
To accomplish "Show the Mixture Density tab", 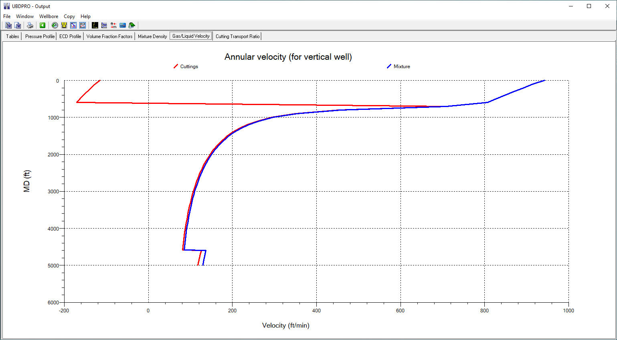I will (152, 36).
